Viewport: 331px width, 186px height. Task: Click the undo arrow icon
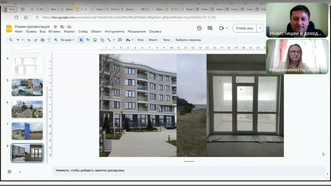point(29,40)
